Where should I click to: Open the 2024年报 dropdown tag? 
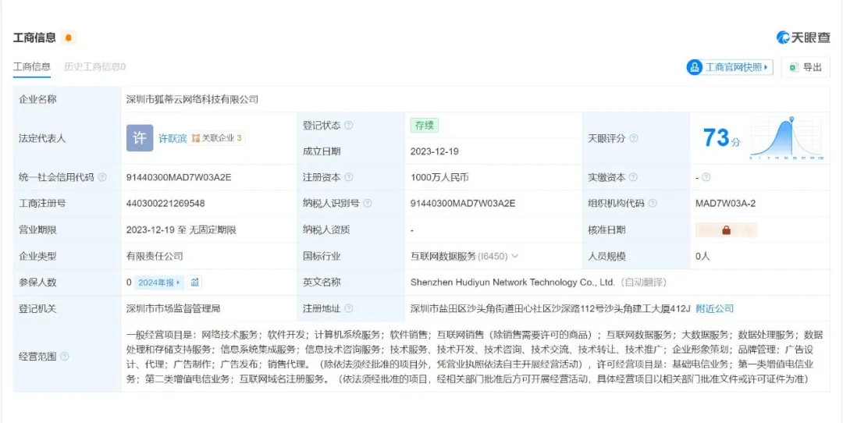pyautogui.click(x=158, y=283)
